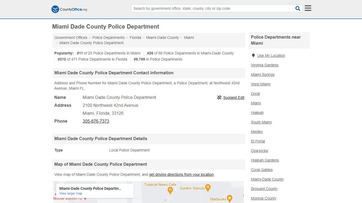Open the Miami sidebar link

[x=256, y=103]
